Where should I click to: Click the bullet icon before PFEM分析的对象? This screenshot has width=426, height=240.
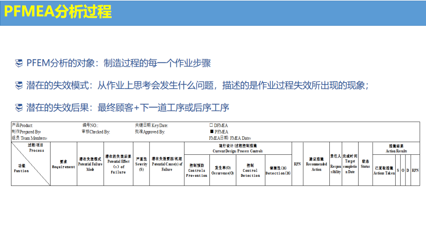[19, 63]
